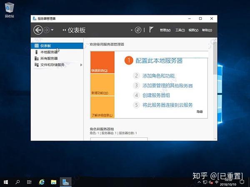Open the notifications flag icon
The image size is (250, 187).
(x=151, y=30)
